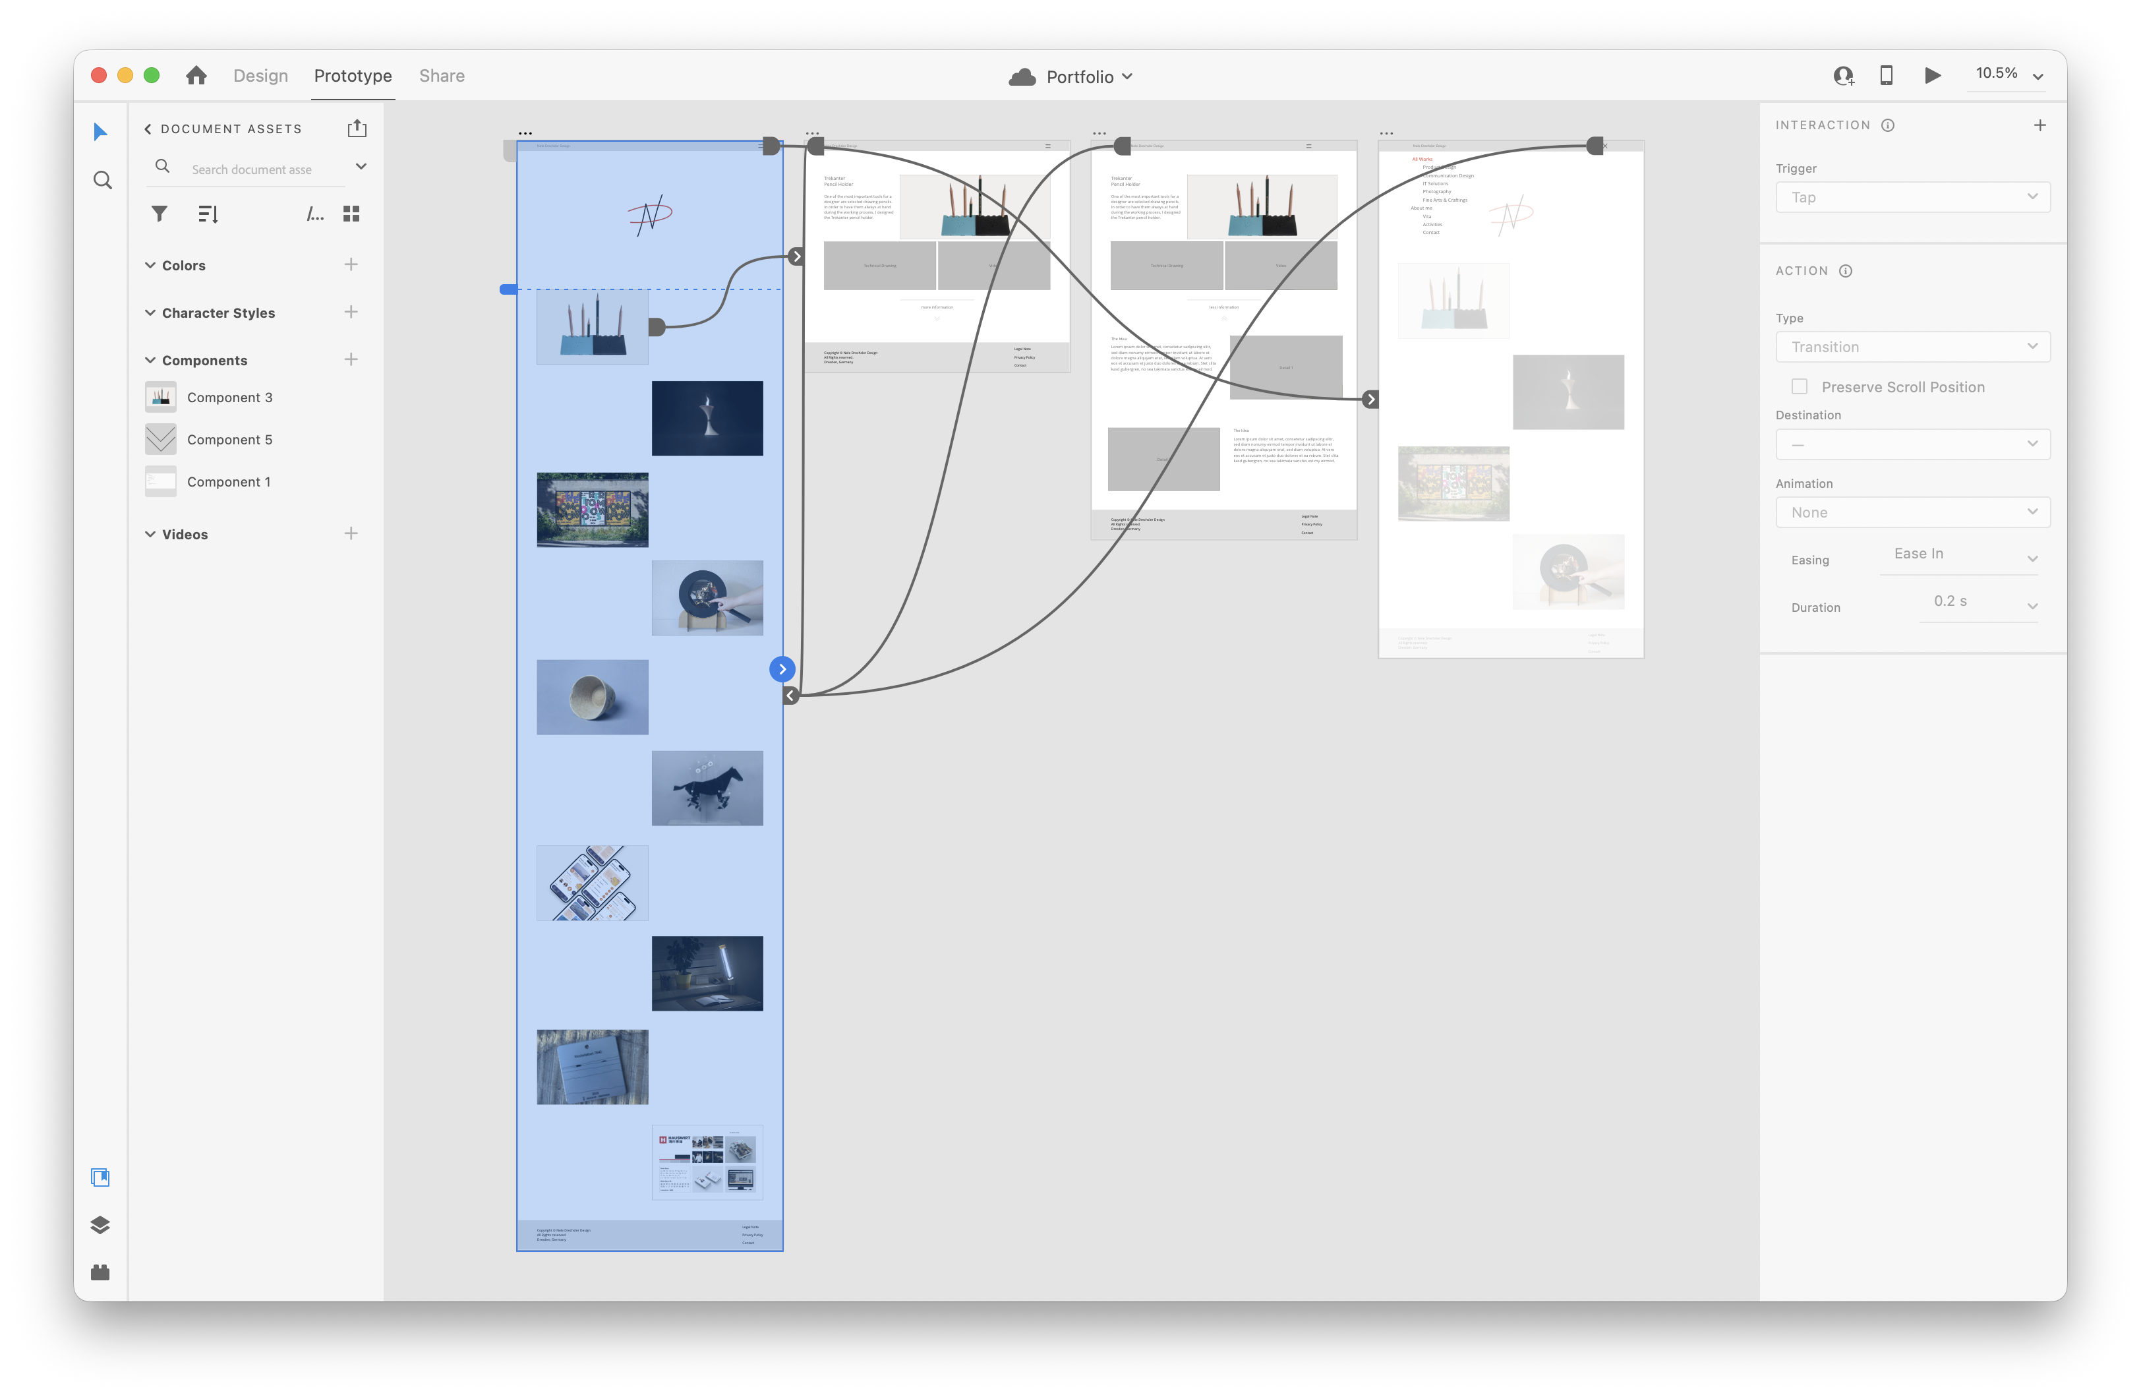Highlight assets on canvas icon

pos(315,214)
